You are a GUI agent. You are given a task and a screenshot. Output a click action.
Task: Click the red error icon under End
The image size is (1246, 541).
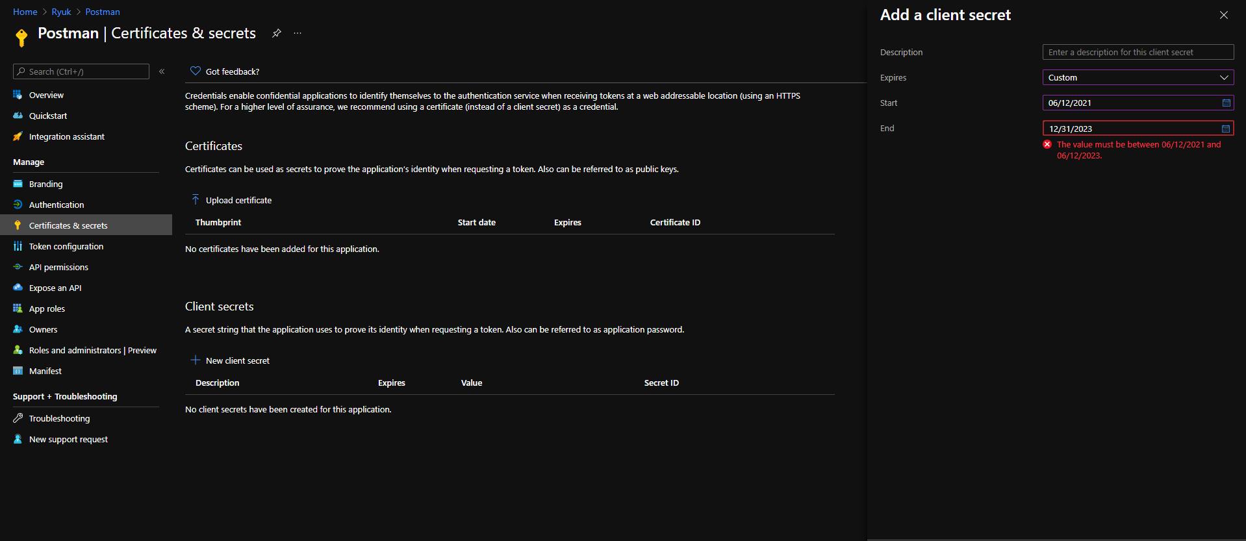coord(1047,144)
